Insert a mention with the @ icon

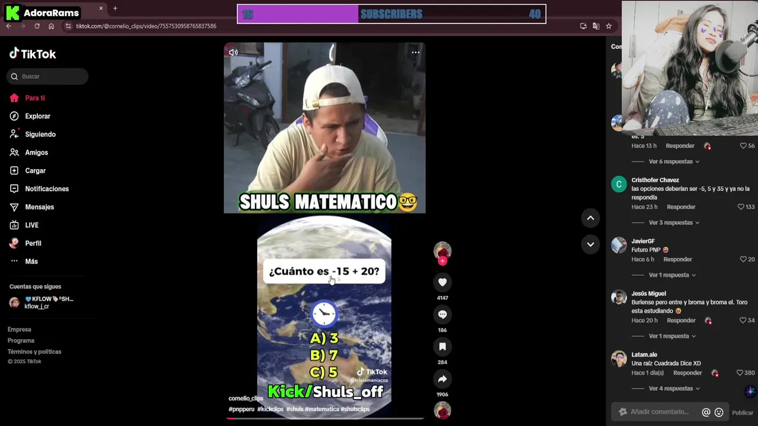pyautogui.click(x=706, y=412)
